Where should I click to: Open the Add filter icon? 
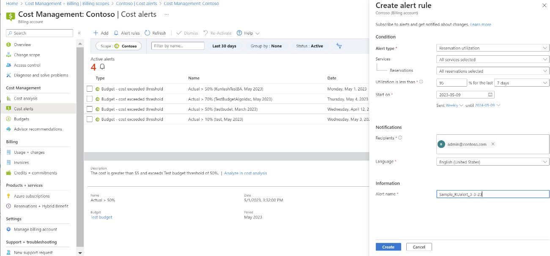pos(338,46)
